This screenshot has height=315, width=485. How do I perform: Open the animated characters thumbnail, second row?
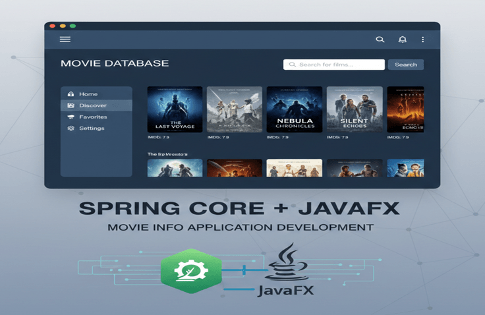coord(405,168)
